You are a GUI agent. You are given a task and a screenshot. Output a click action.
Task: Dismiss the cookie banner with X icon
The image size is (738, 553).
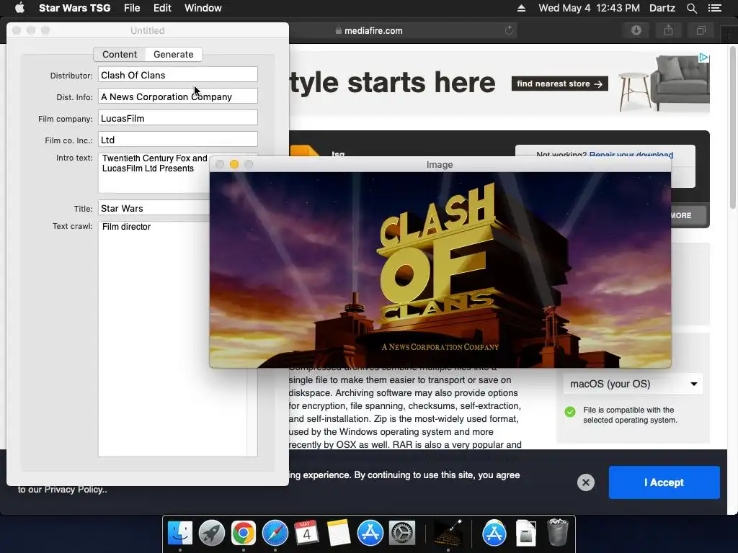[x=585, y=482]
